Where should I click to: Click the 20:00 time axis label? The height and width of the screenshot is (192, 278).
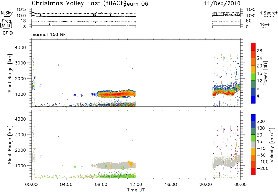pos(205,185)
